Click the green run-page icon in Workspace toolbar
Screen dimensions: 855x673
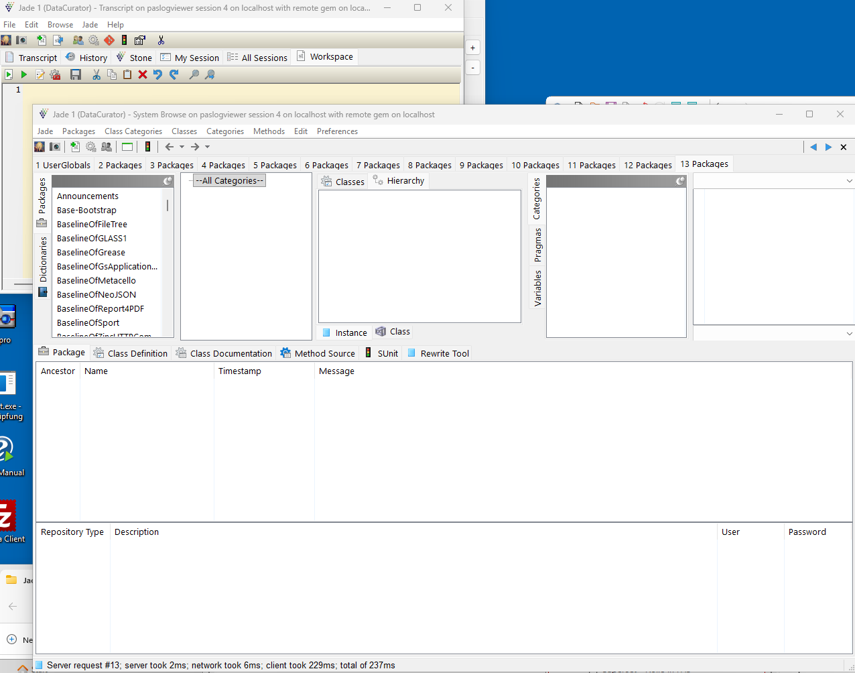point(9,74)
